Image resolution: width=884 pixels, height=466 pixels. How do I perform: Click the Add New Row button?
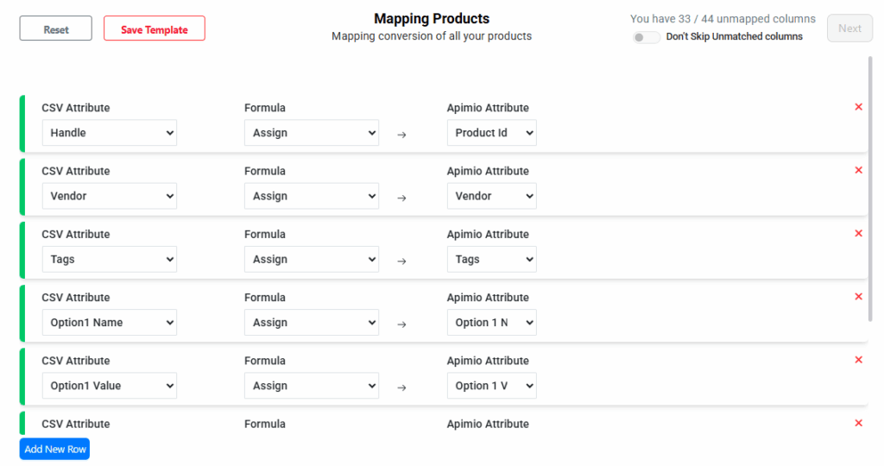click(54, 449)
